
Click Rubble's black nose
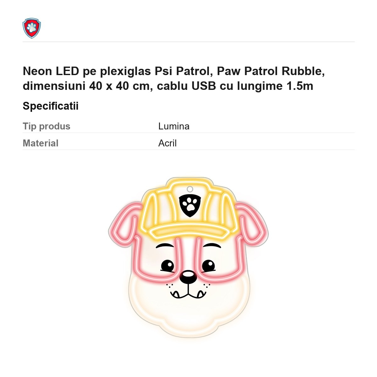coord(188,277)
